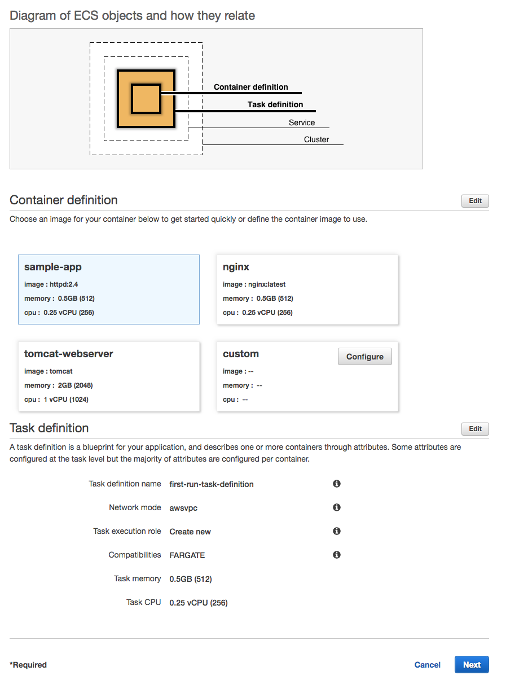Click the first-run-task-definition name value
Viewport: 506px width, 684px height.
[212, 484]
